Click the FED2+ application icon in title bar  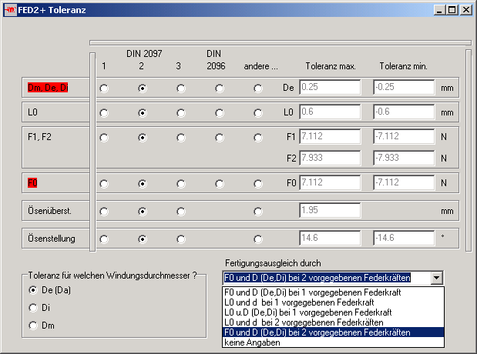[x=10, y=10]
